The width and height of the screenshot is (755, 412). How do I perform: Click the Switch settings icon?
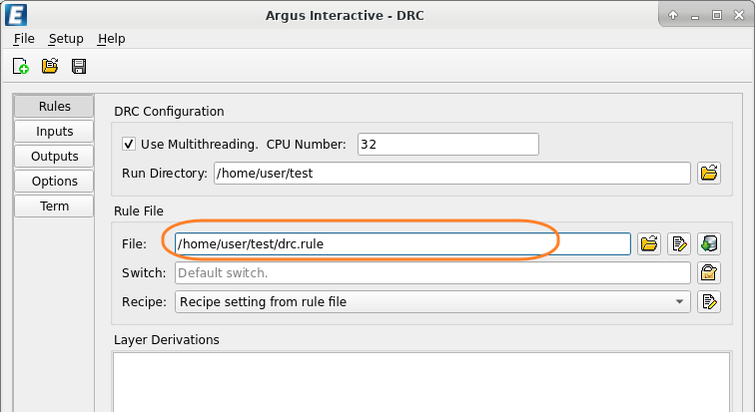coord(709,272)
